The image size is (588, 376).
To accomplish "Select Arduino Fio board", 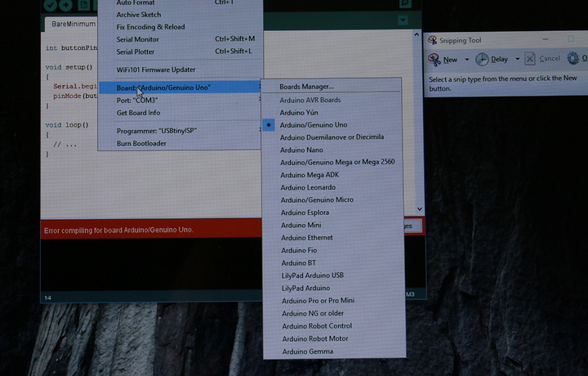I will 299,250.
